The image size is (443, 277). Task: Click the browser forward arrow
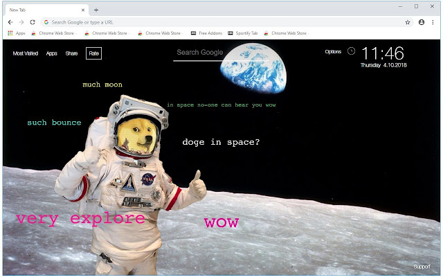21,22
